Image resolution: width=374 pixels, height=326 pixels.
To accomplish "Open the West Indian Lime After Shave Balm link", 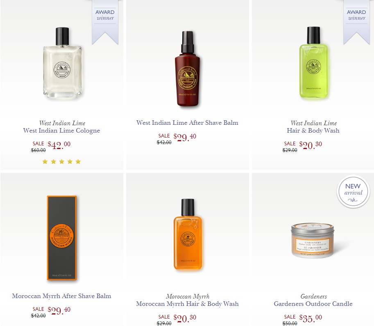I will point(187,123).
